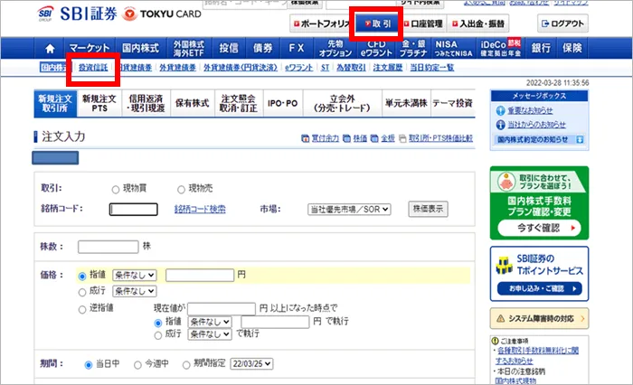The width and height of the screenshot is (633, 385).
Task: Select the 当日中 period radio button
Action: pos(89,365)
